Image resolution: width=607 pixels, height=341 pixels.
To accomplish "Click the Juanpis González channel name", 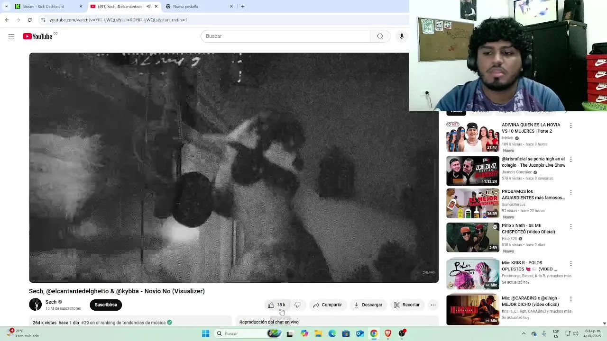I will 516,172.
